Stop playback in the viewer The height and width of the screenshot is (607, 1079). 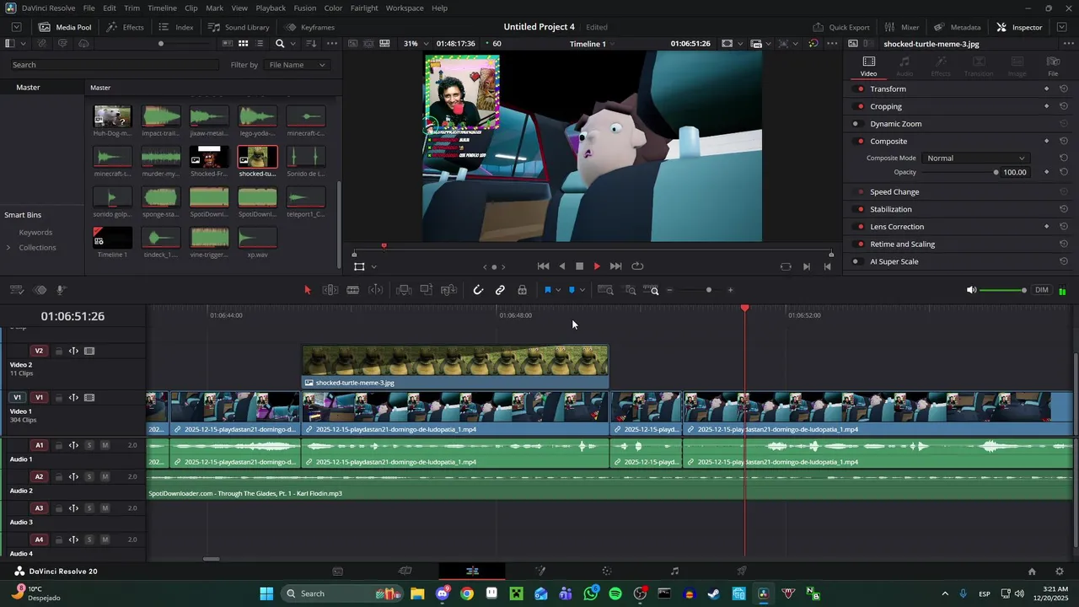(579, 266)
